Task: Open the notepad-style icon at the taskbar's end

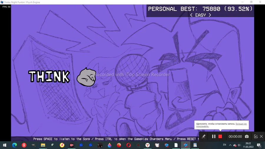Action: click(195, 145)
